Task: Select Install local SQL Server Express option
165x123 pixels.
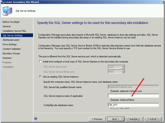Action: (40, 61)
